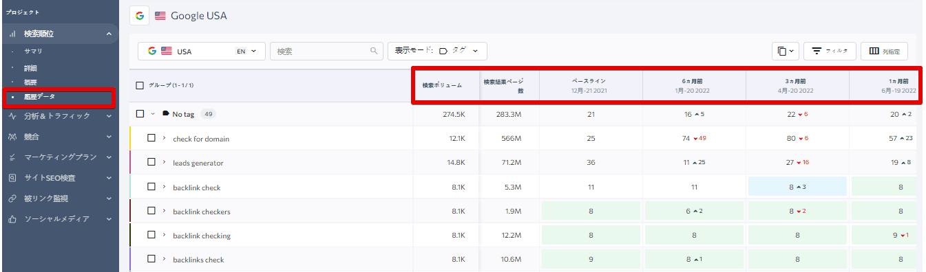The image size is (926, 272).
Task: Click the 分析&トラフィック pulse icon
Action: [x=12, y=116]
